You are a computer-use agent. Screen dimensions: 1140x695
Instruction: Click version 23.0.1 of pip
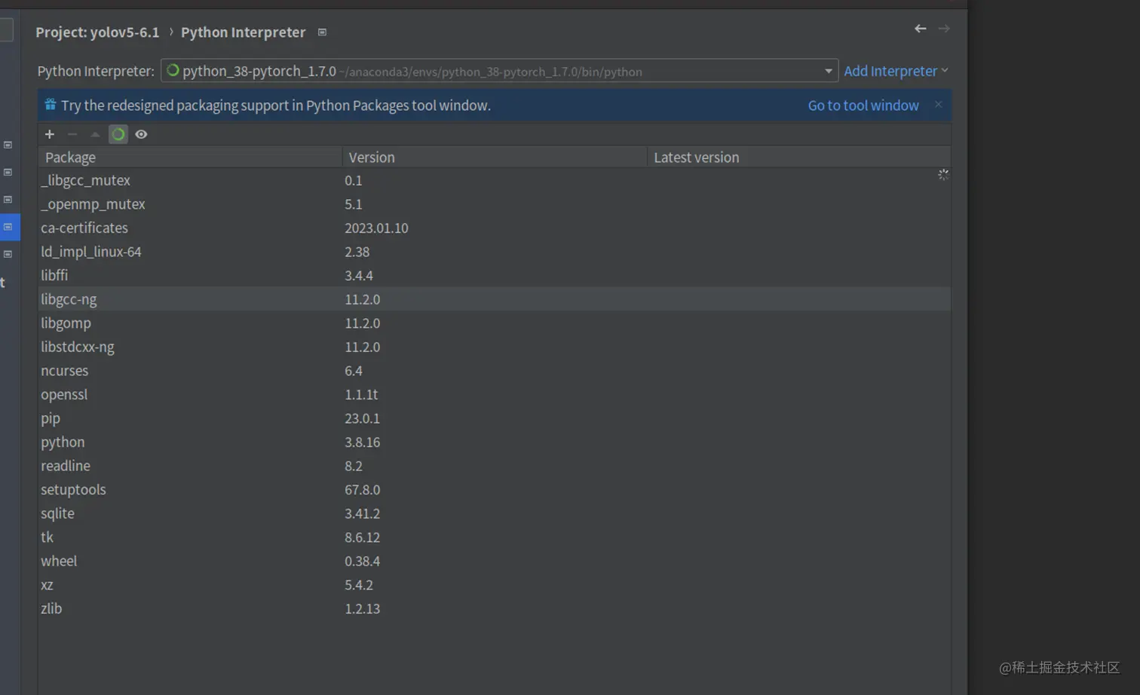click(x=362, y=418)
